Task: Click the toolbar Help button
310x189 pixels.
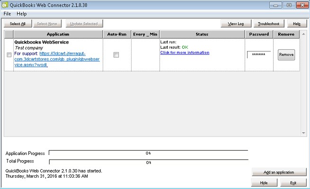Action: 297,24
